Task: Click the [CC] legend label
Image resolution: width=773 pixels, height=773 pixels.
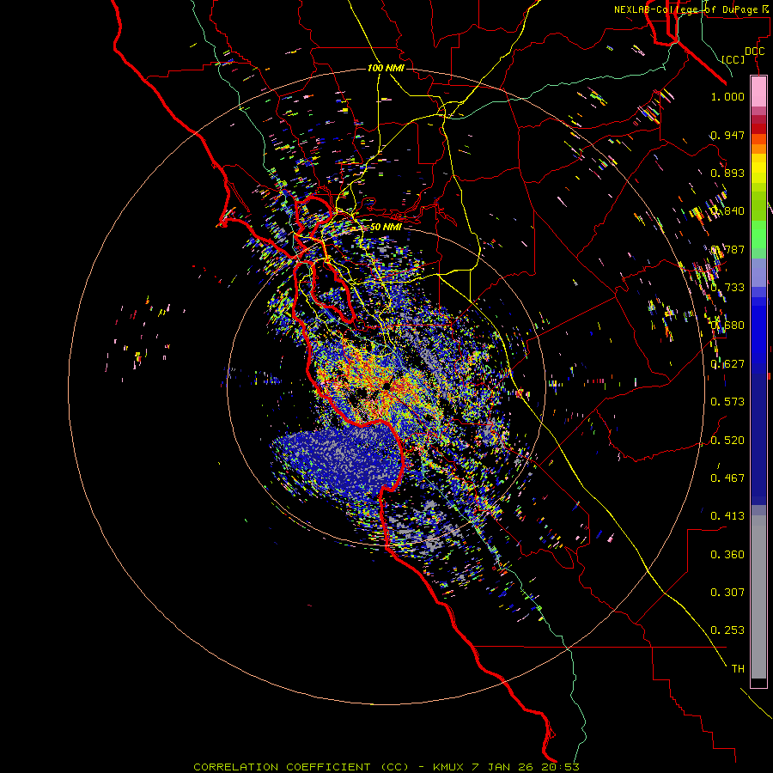Action: (x=733, y=59)
